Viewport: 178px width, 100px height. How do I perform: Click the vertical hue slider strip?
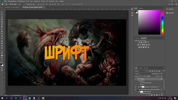tap(162, 22)
